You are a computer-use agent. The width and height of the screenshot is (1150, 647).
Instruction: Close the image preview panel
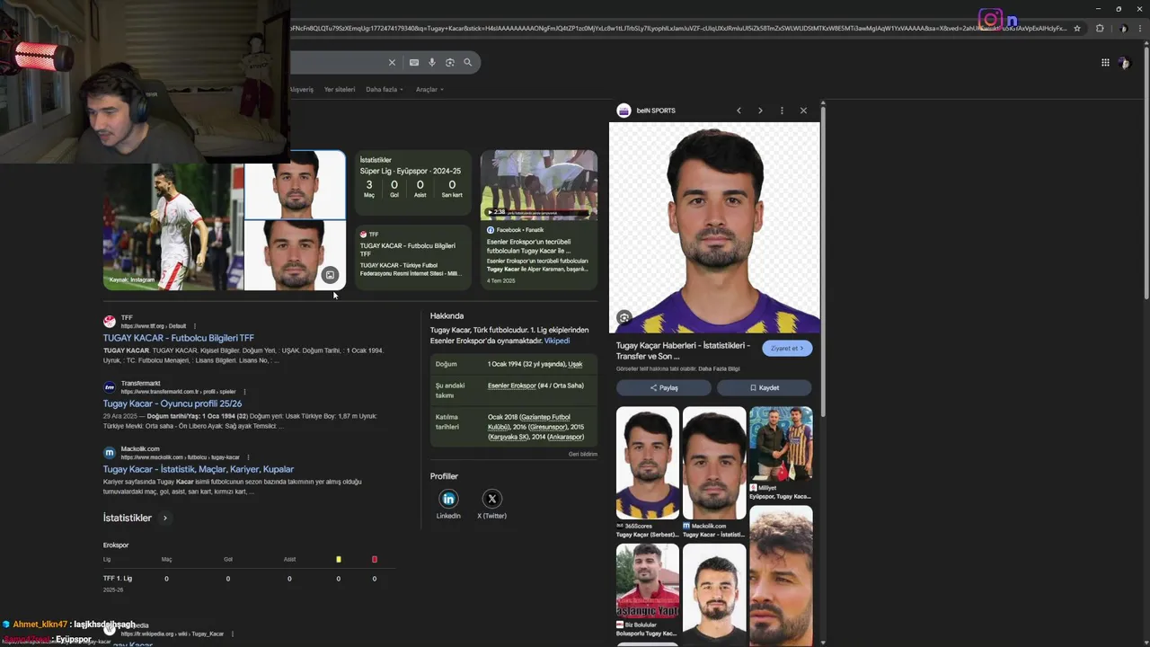tap(803, 111)
